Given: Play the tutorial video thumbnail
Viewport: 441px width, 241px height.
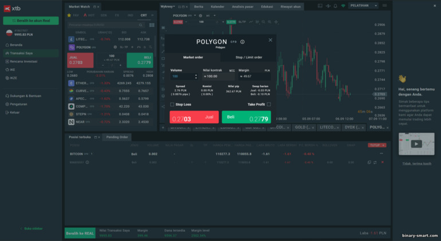Looking at the screenshot, I should (416, 144).
